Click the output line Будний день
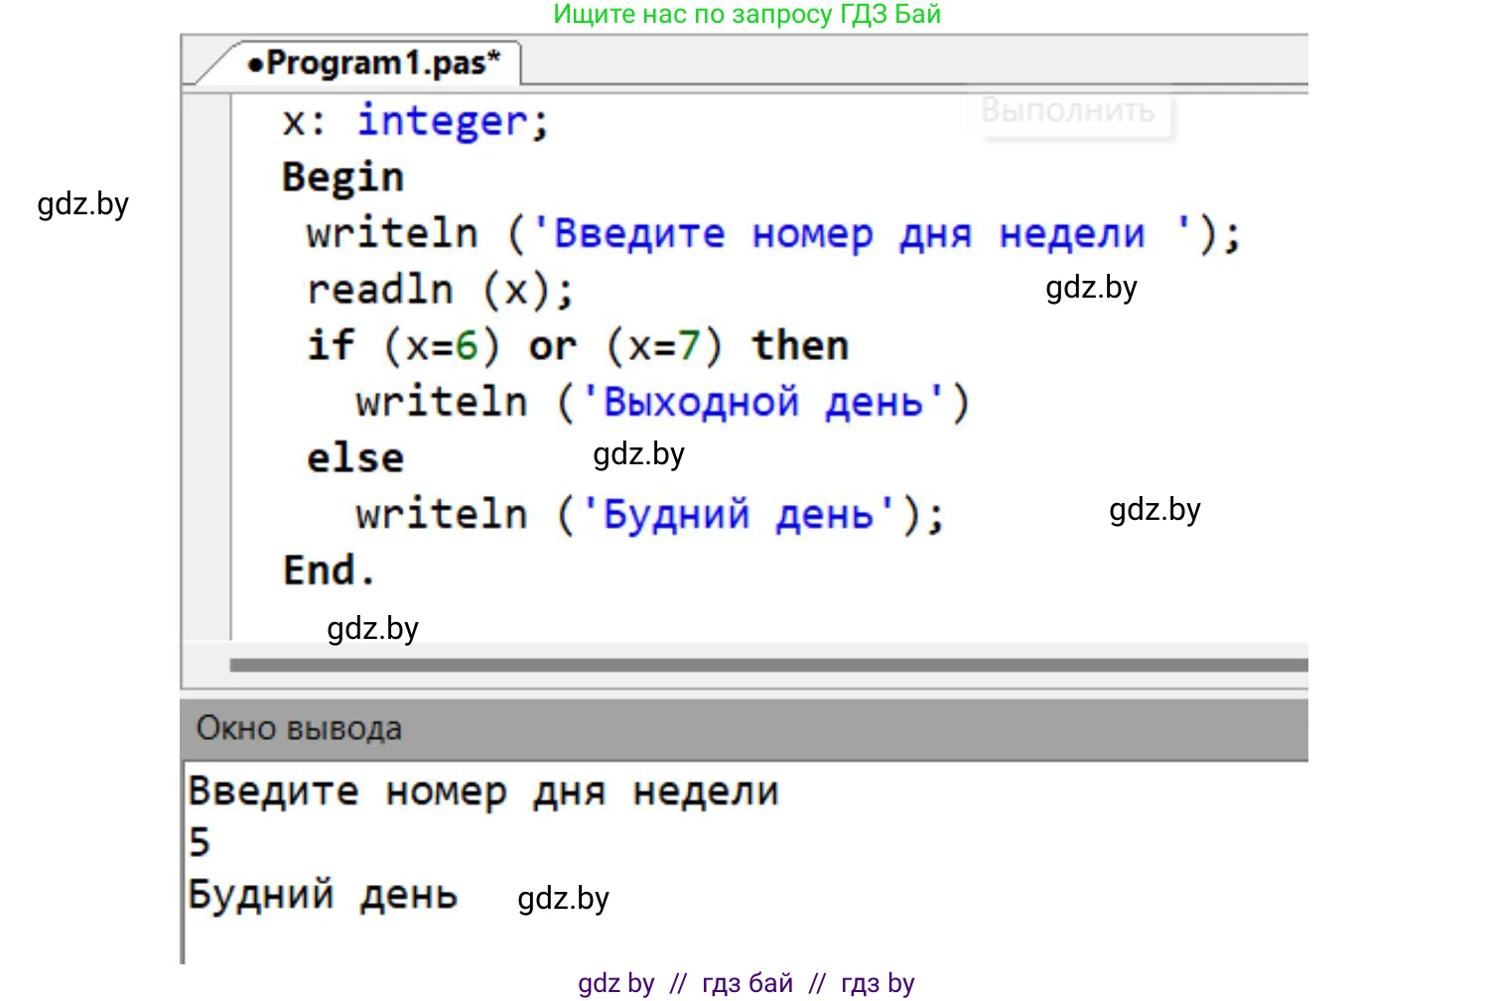 point(323,895)
